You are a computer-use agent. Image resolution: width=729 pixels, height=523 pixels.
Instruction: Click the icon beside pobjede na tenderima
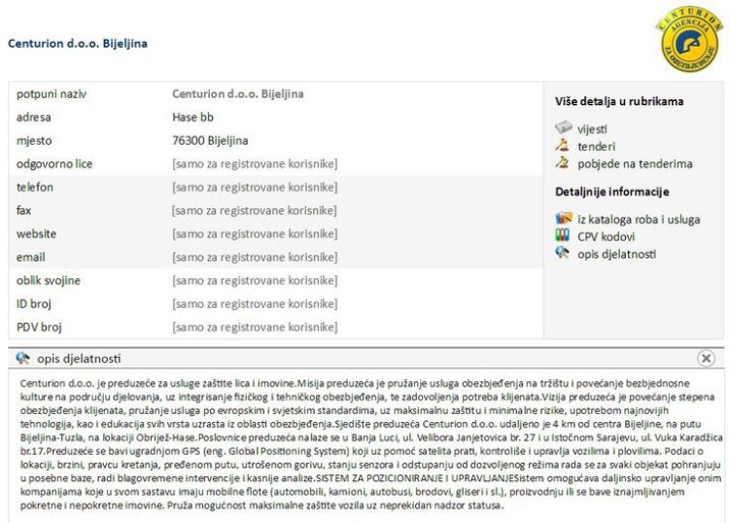pos(562,163)
